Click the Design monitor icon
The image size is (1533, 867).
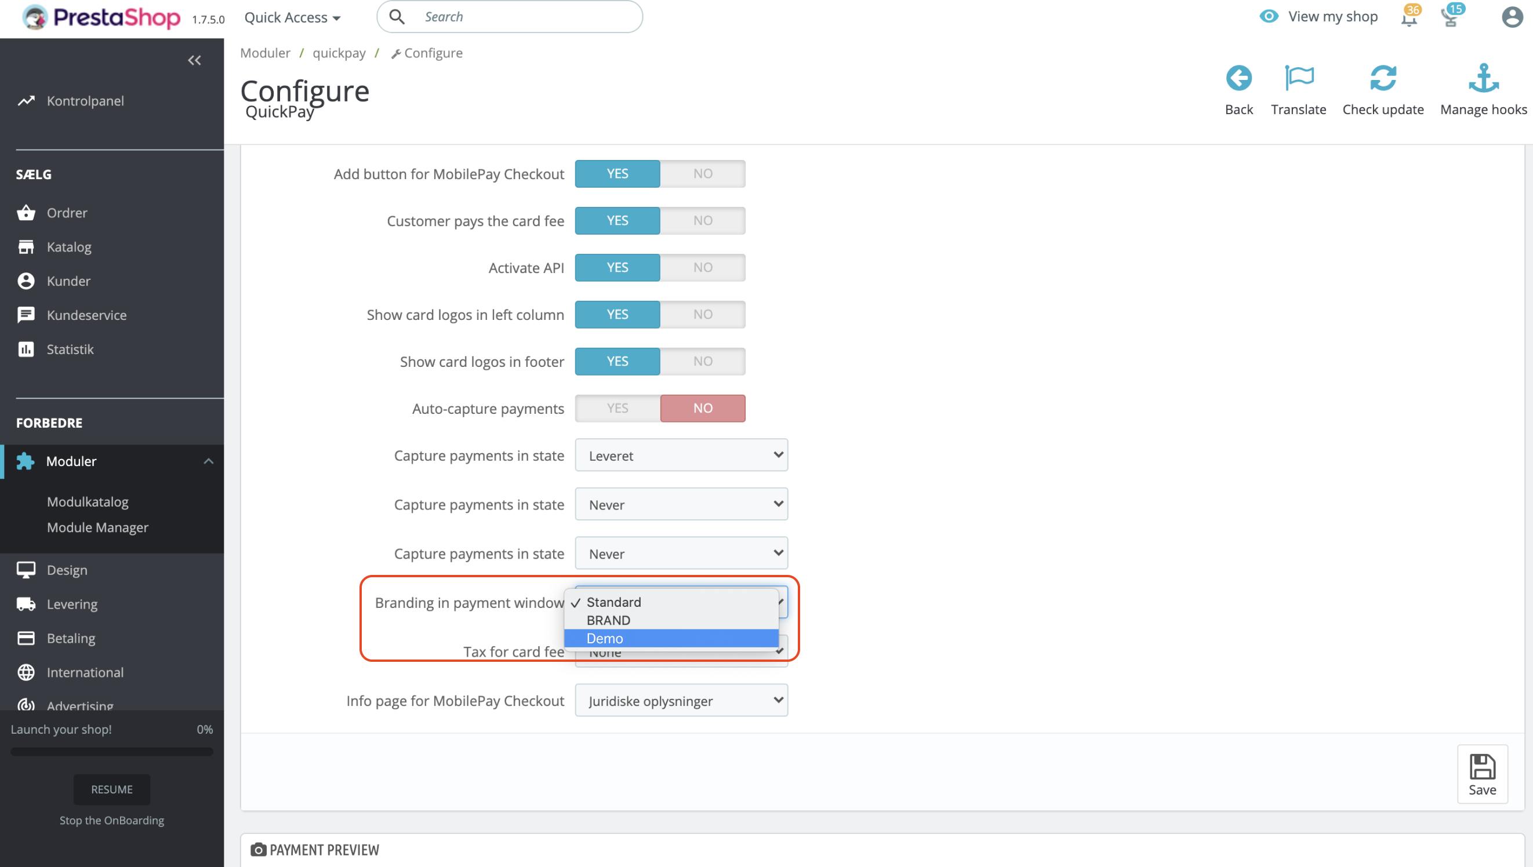26,570
